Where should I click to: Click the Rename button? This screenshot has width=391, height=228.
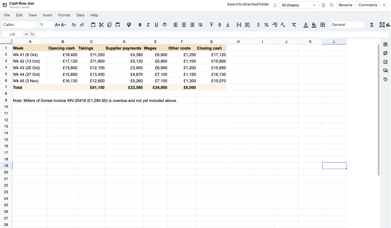[345, 5]
